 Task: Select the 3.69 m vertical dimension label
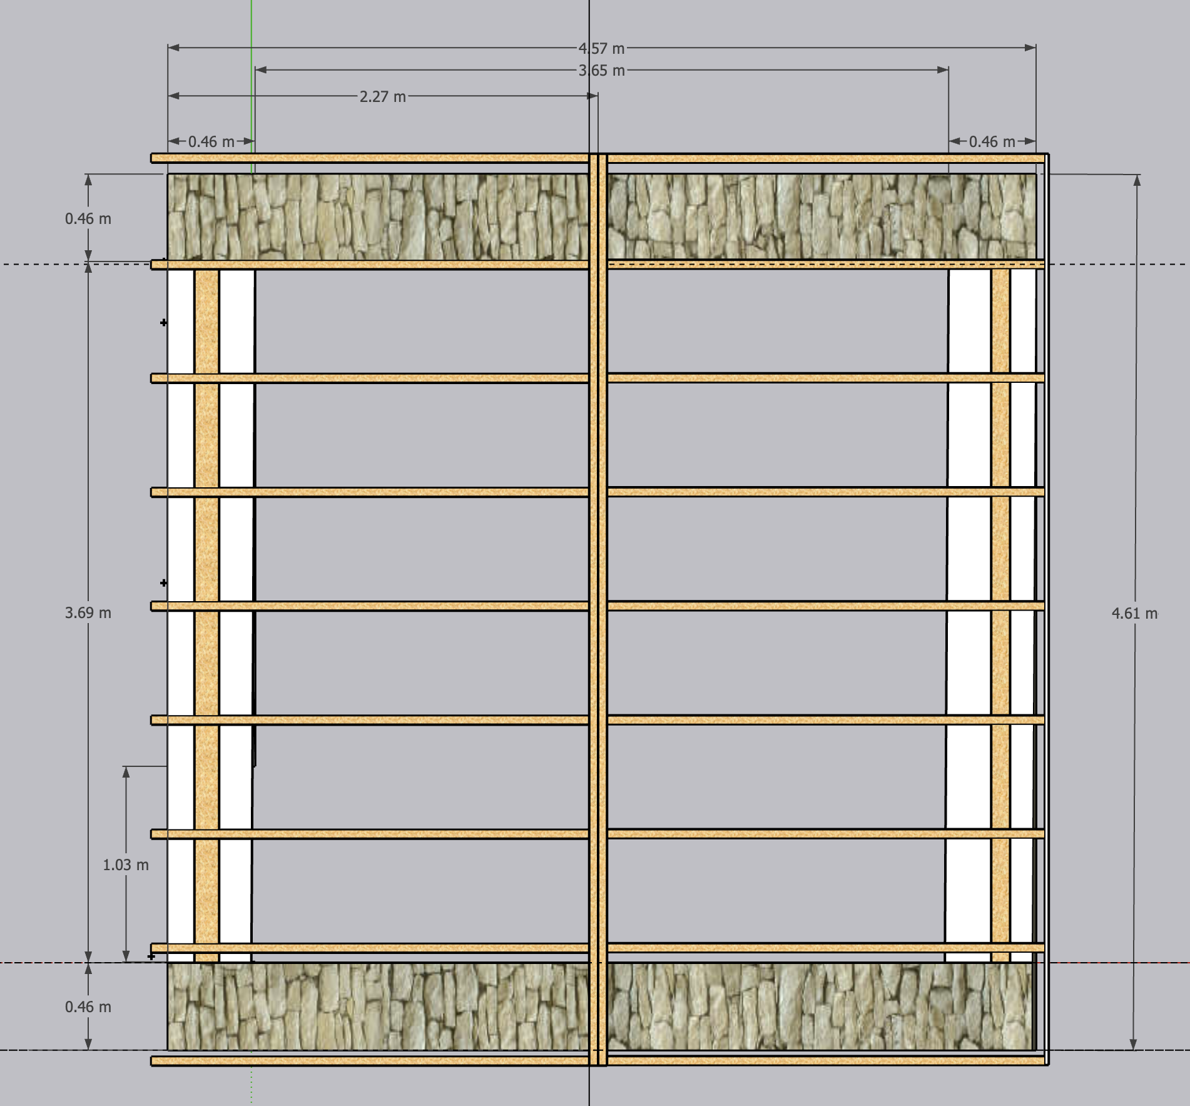coord(88,613)
